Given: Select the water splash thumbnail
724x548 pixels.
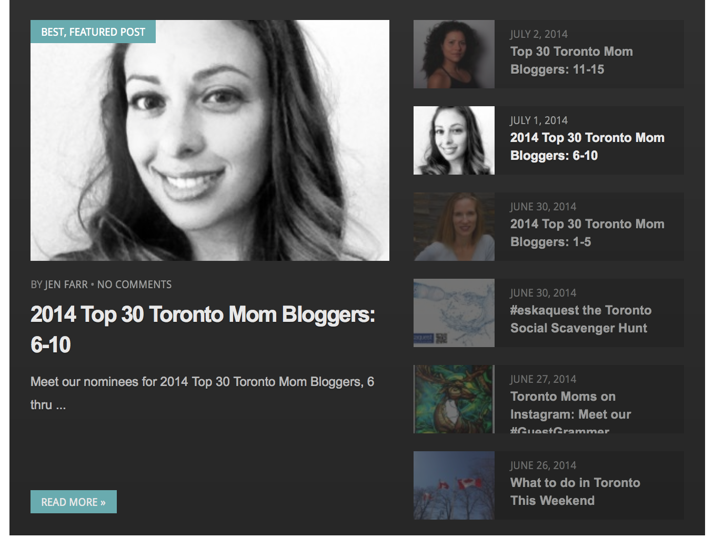Looking at the screenshot, I should click(454, 313).
